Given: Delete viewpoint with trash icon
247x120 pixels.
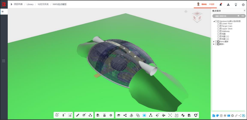Looking at the screenshot, I should click(221, 116).
